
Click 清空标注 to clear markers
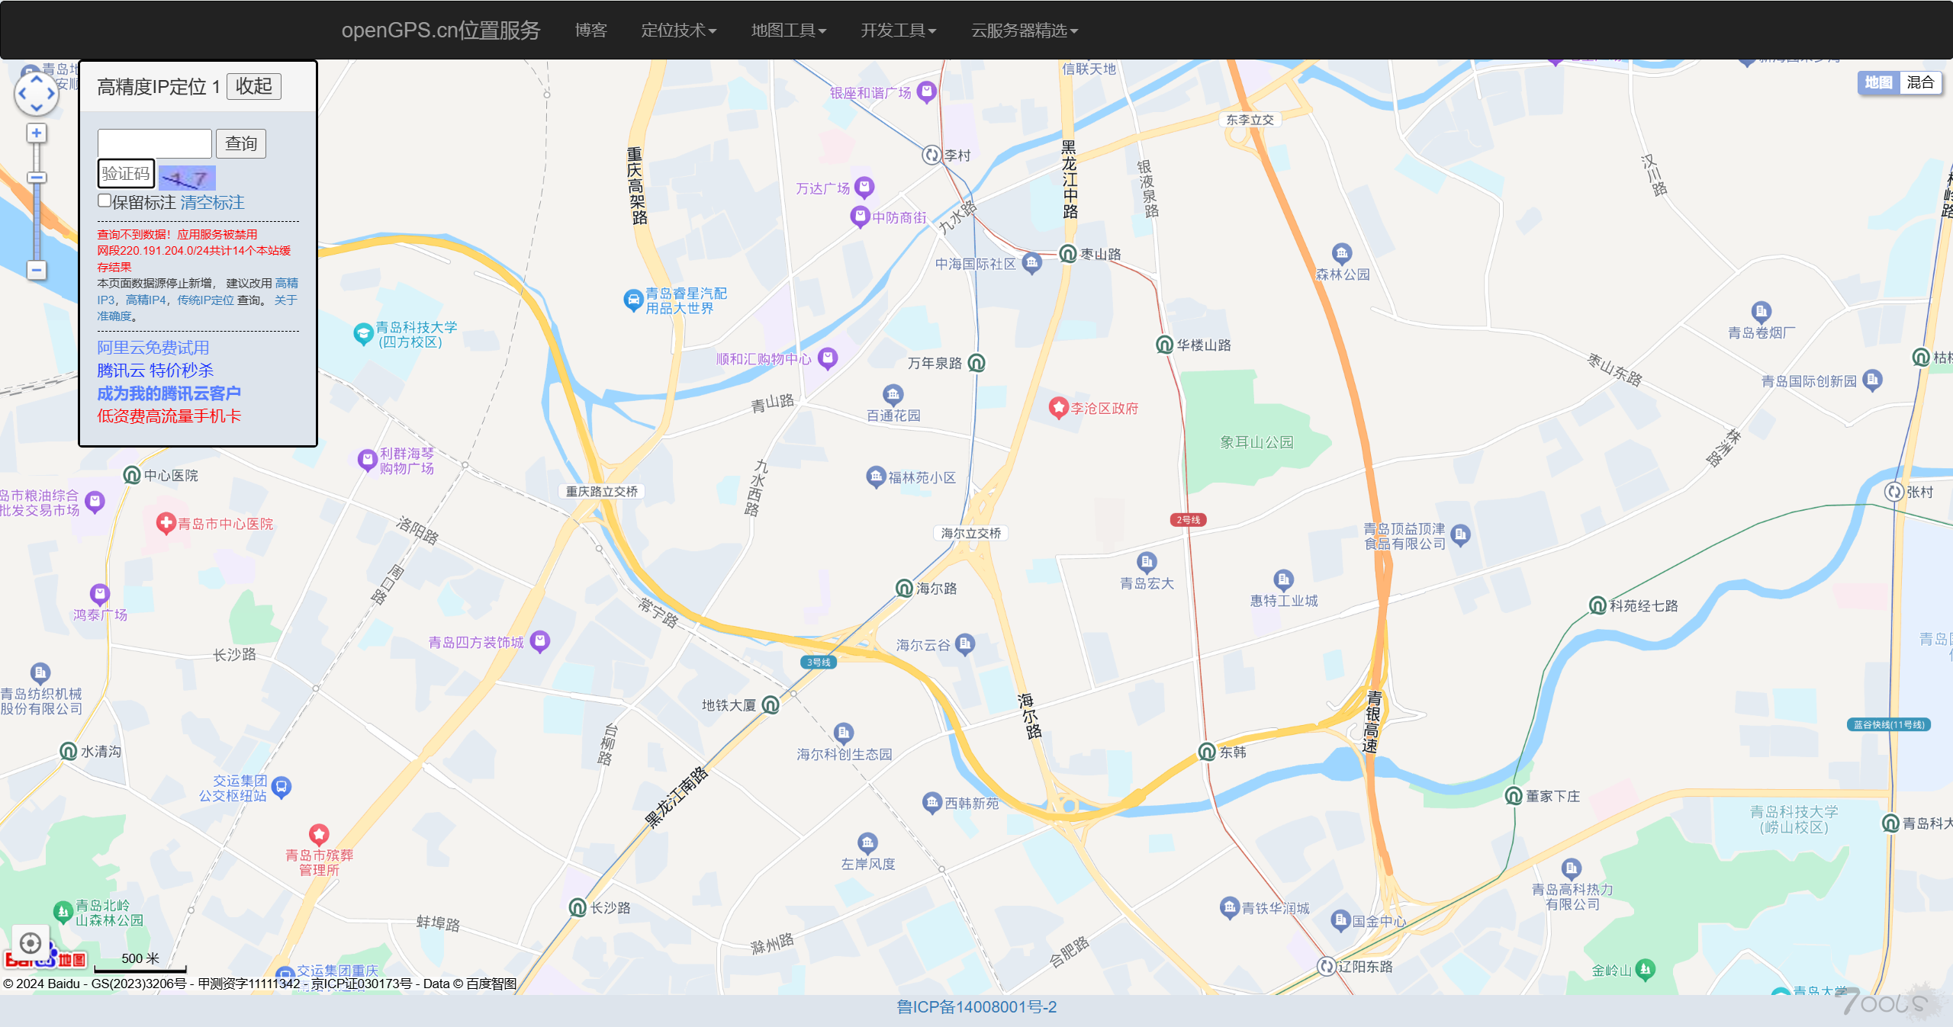click(212, 202)
